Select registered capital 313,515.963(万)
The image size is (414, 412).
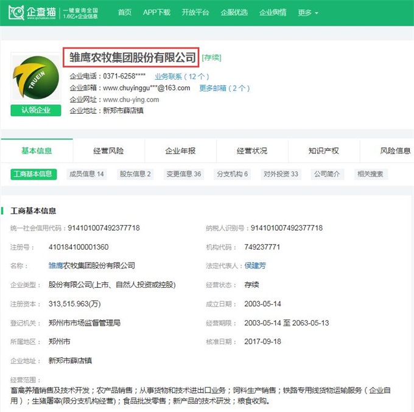tap(75, 304)
